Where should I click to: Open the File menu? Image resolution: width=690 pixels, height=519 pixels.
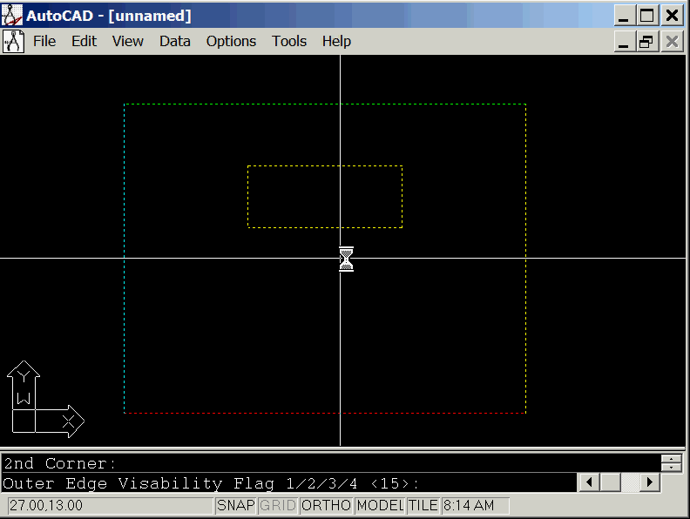tap(44, 41)
